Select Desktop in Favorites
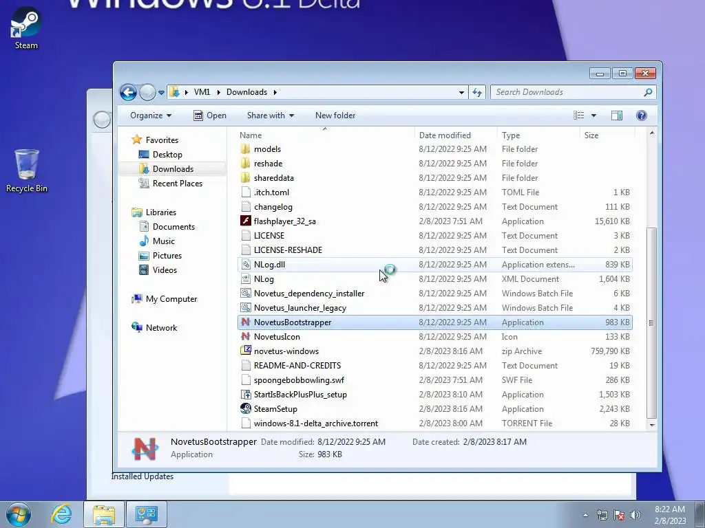Image resolution: width=705 pixels, height=528 pixels. coord(167,155)
